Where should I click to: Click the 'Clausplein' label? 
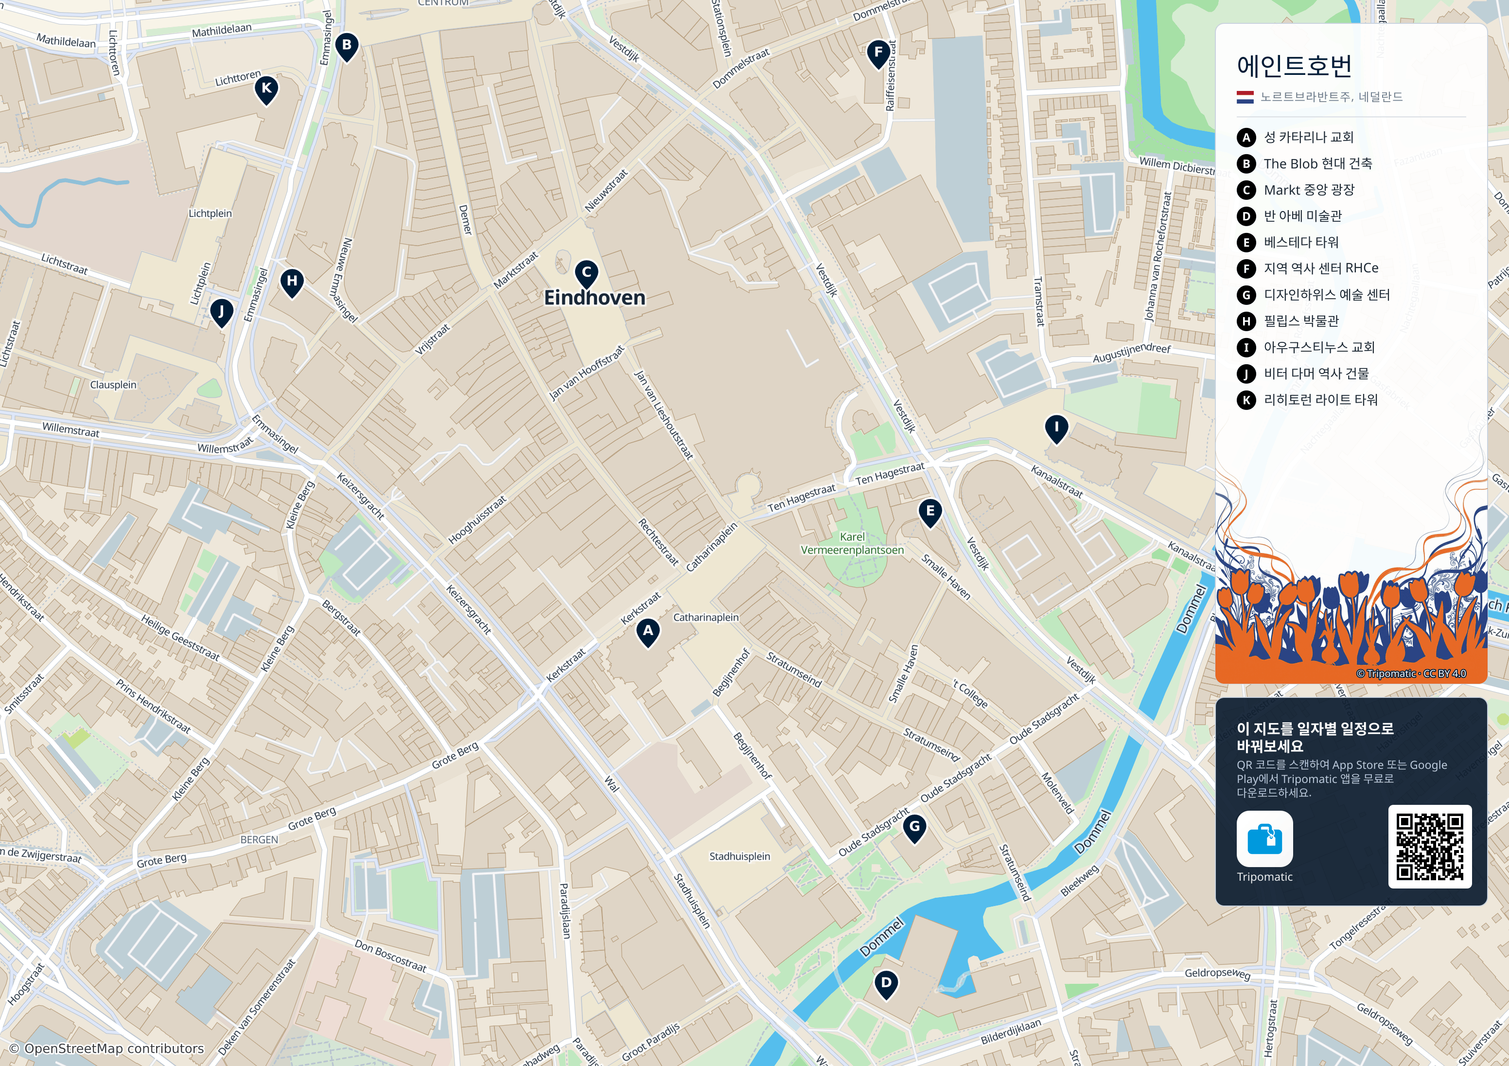(x=113, y=385)
